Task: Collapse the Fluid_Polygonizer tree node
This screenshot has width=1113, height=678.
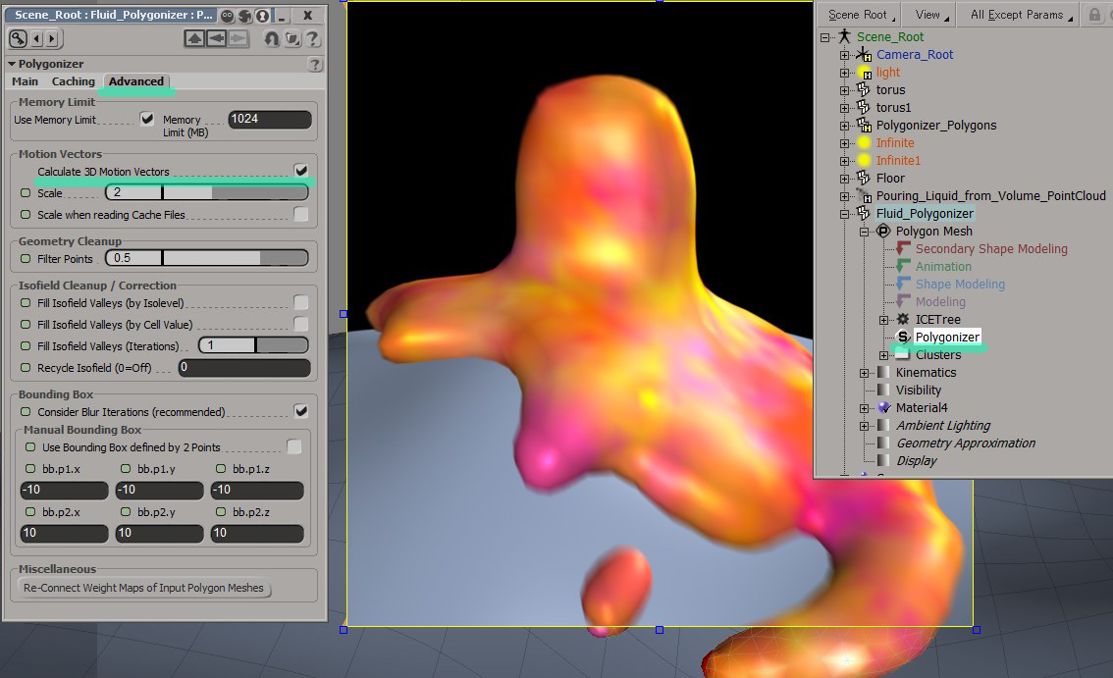Action: point(844,214)
